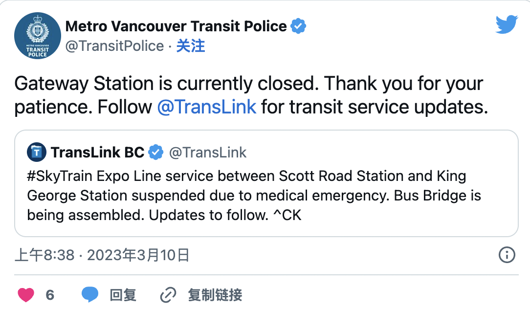Open the @TransLink handle in quoted tweet
530x311 pixels.
(x=207, y=153)
